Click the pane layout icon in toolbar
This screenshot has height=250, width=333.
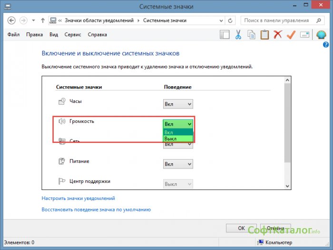click(x=225, y=35)
